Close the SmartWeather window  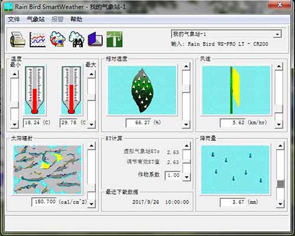coord(280,5)
